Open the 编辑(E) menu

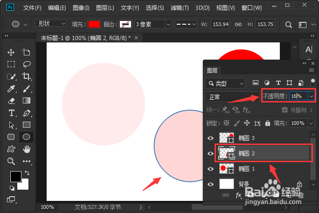coord(57,8)
